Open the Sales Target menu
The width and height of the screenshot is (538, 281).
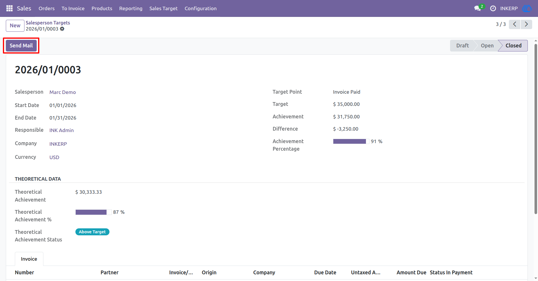click(163, 8)
